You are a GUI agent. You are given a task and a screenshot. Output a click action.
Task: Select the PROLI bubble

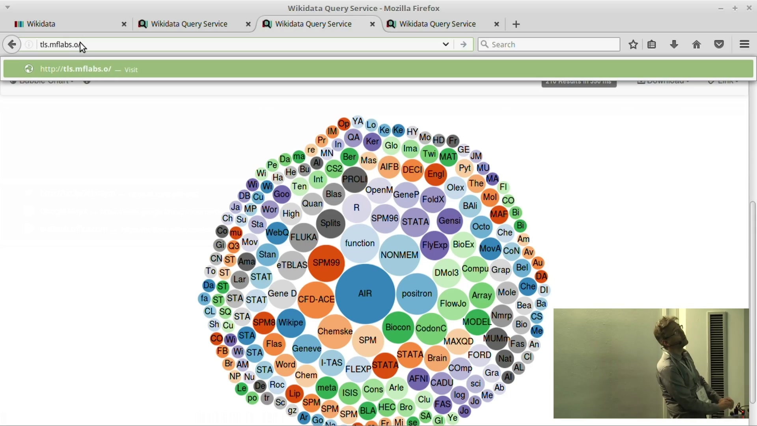point(354,179)
